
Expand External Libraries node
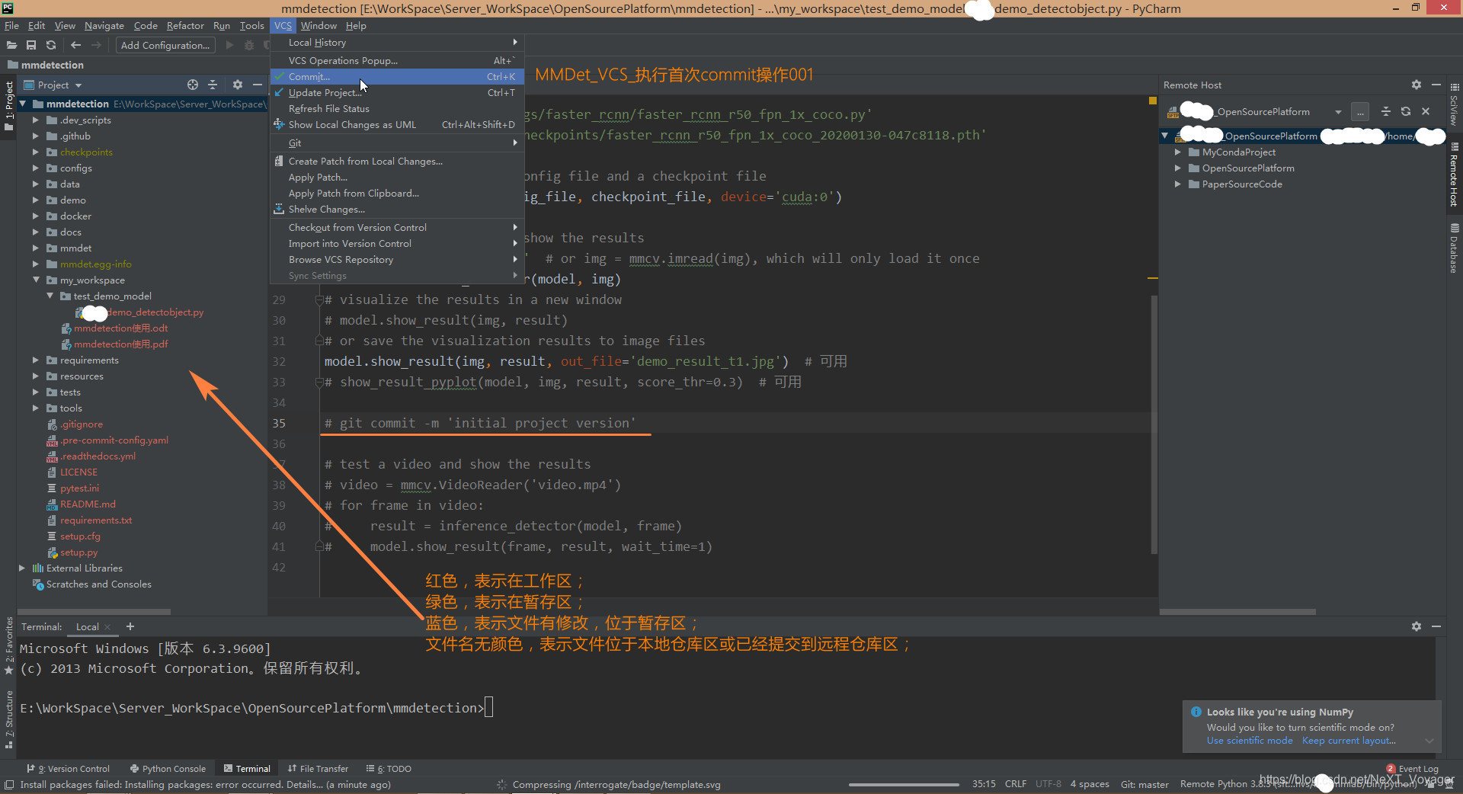click(x=21, y=568)
